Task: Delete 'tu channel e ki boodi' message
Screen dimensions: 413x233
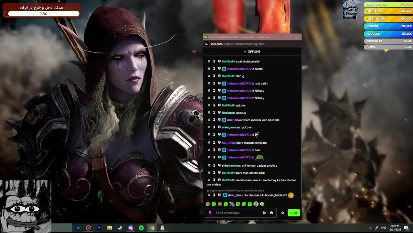Action: pyautogui.click(x=209, y=195)
